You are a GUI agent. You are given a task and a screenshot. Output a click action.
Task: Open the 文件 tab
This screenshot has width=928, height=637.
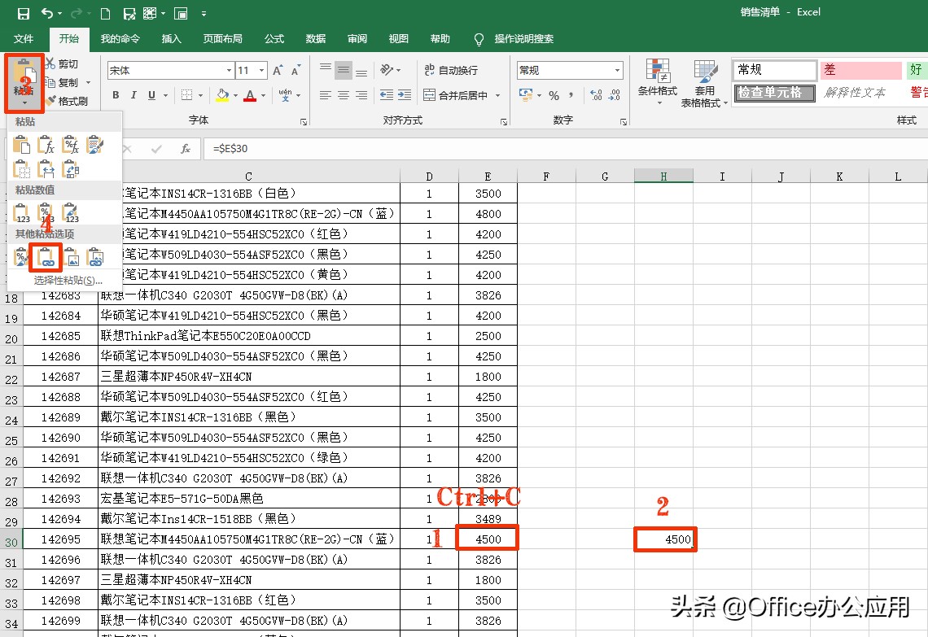24,38
